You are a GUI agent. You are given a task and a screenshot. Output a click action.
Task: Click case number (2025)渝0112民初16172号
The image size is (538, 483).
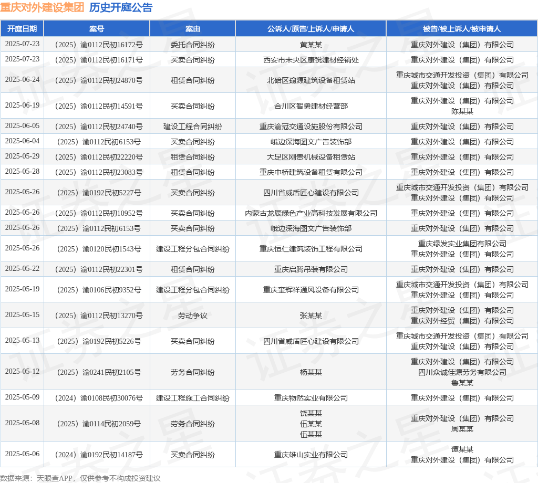click(x=99, y=45)
